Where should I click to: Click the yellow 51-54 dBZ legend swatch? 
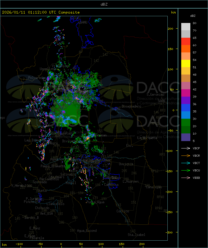point(186,64)
